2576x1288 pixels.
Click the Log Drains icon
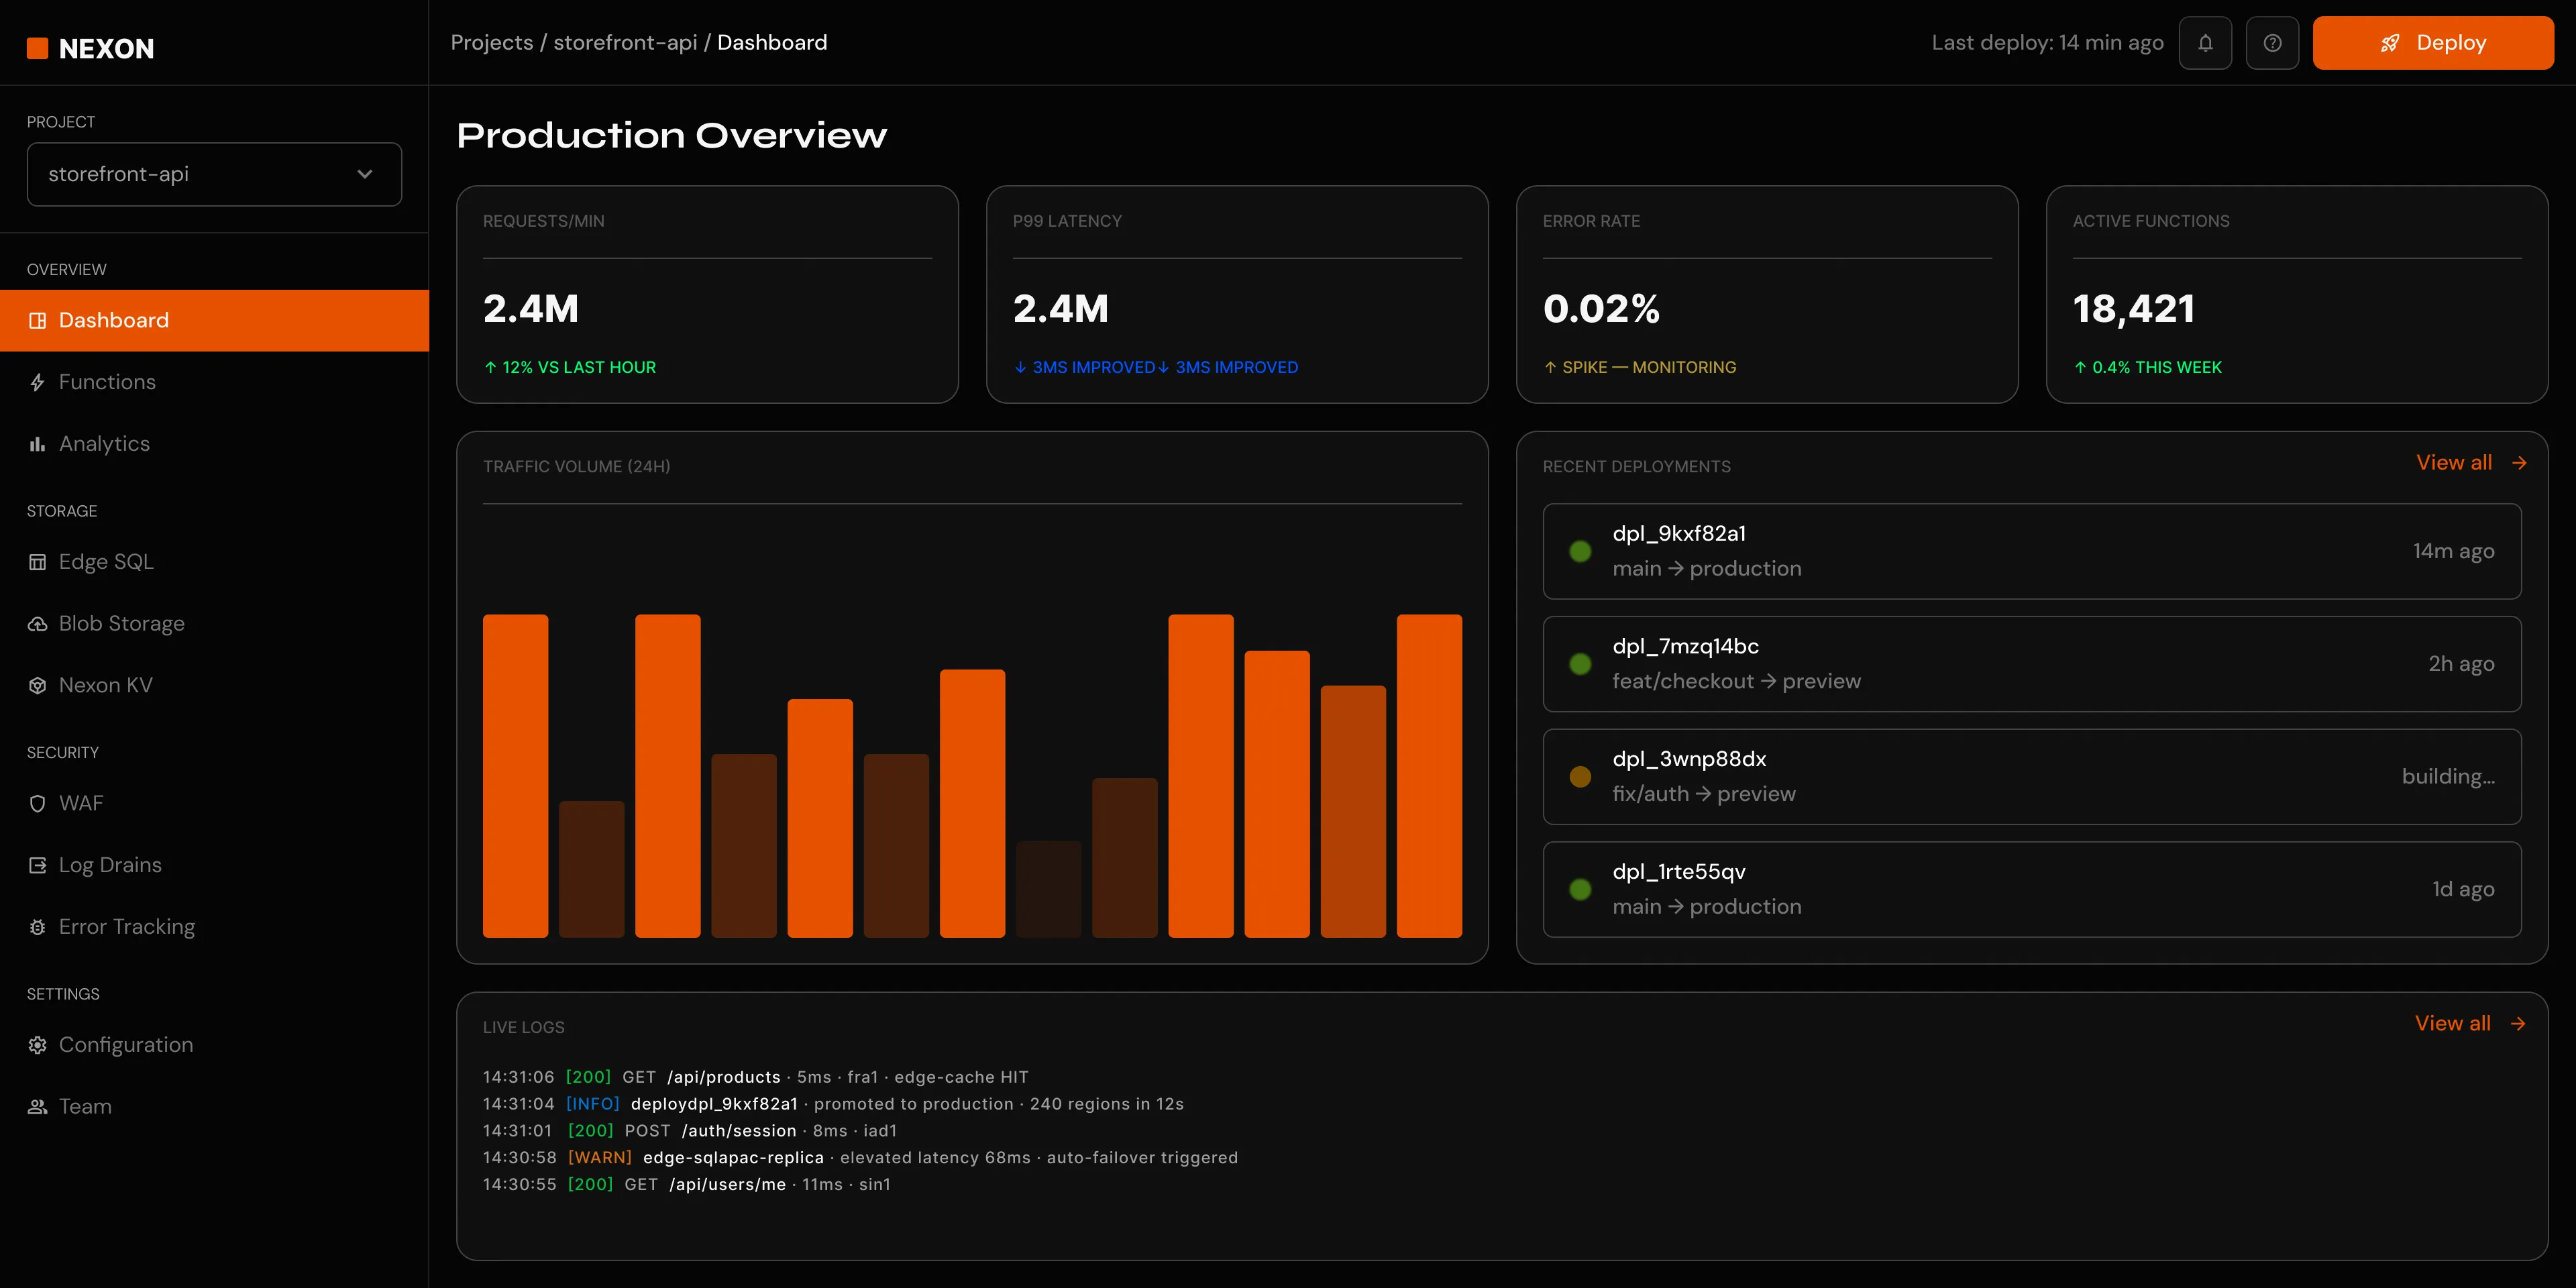37,865
